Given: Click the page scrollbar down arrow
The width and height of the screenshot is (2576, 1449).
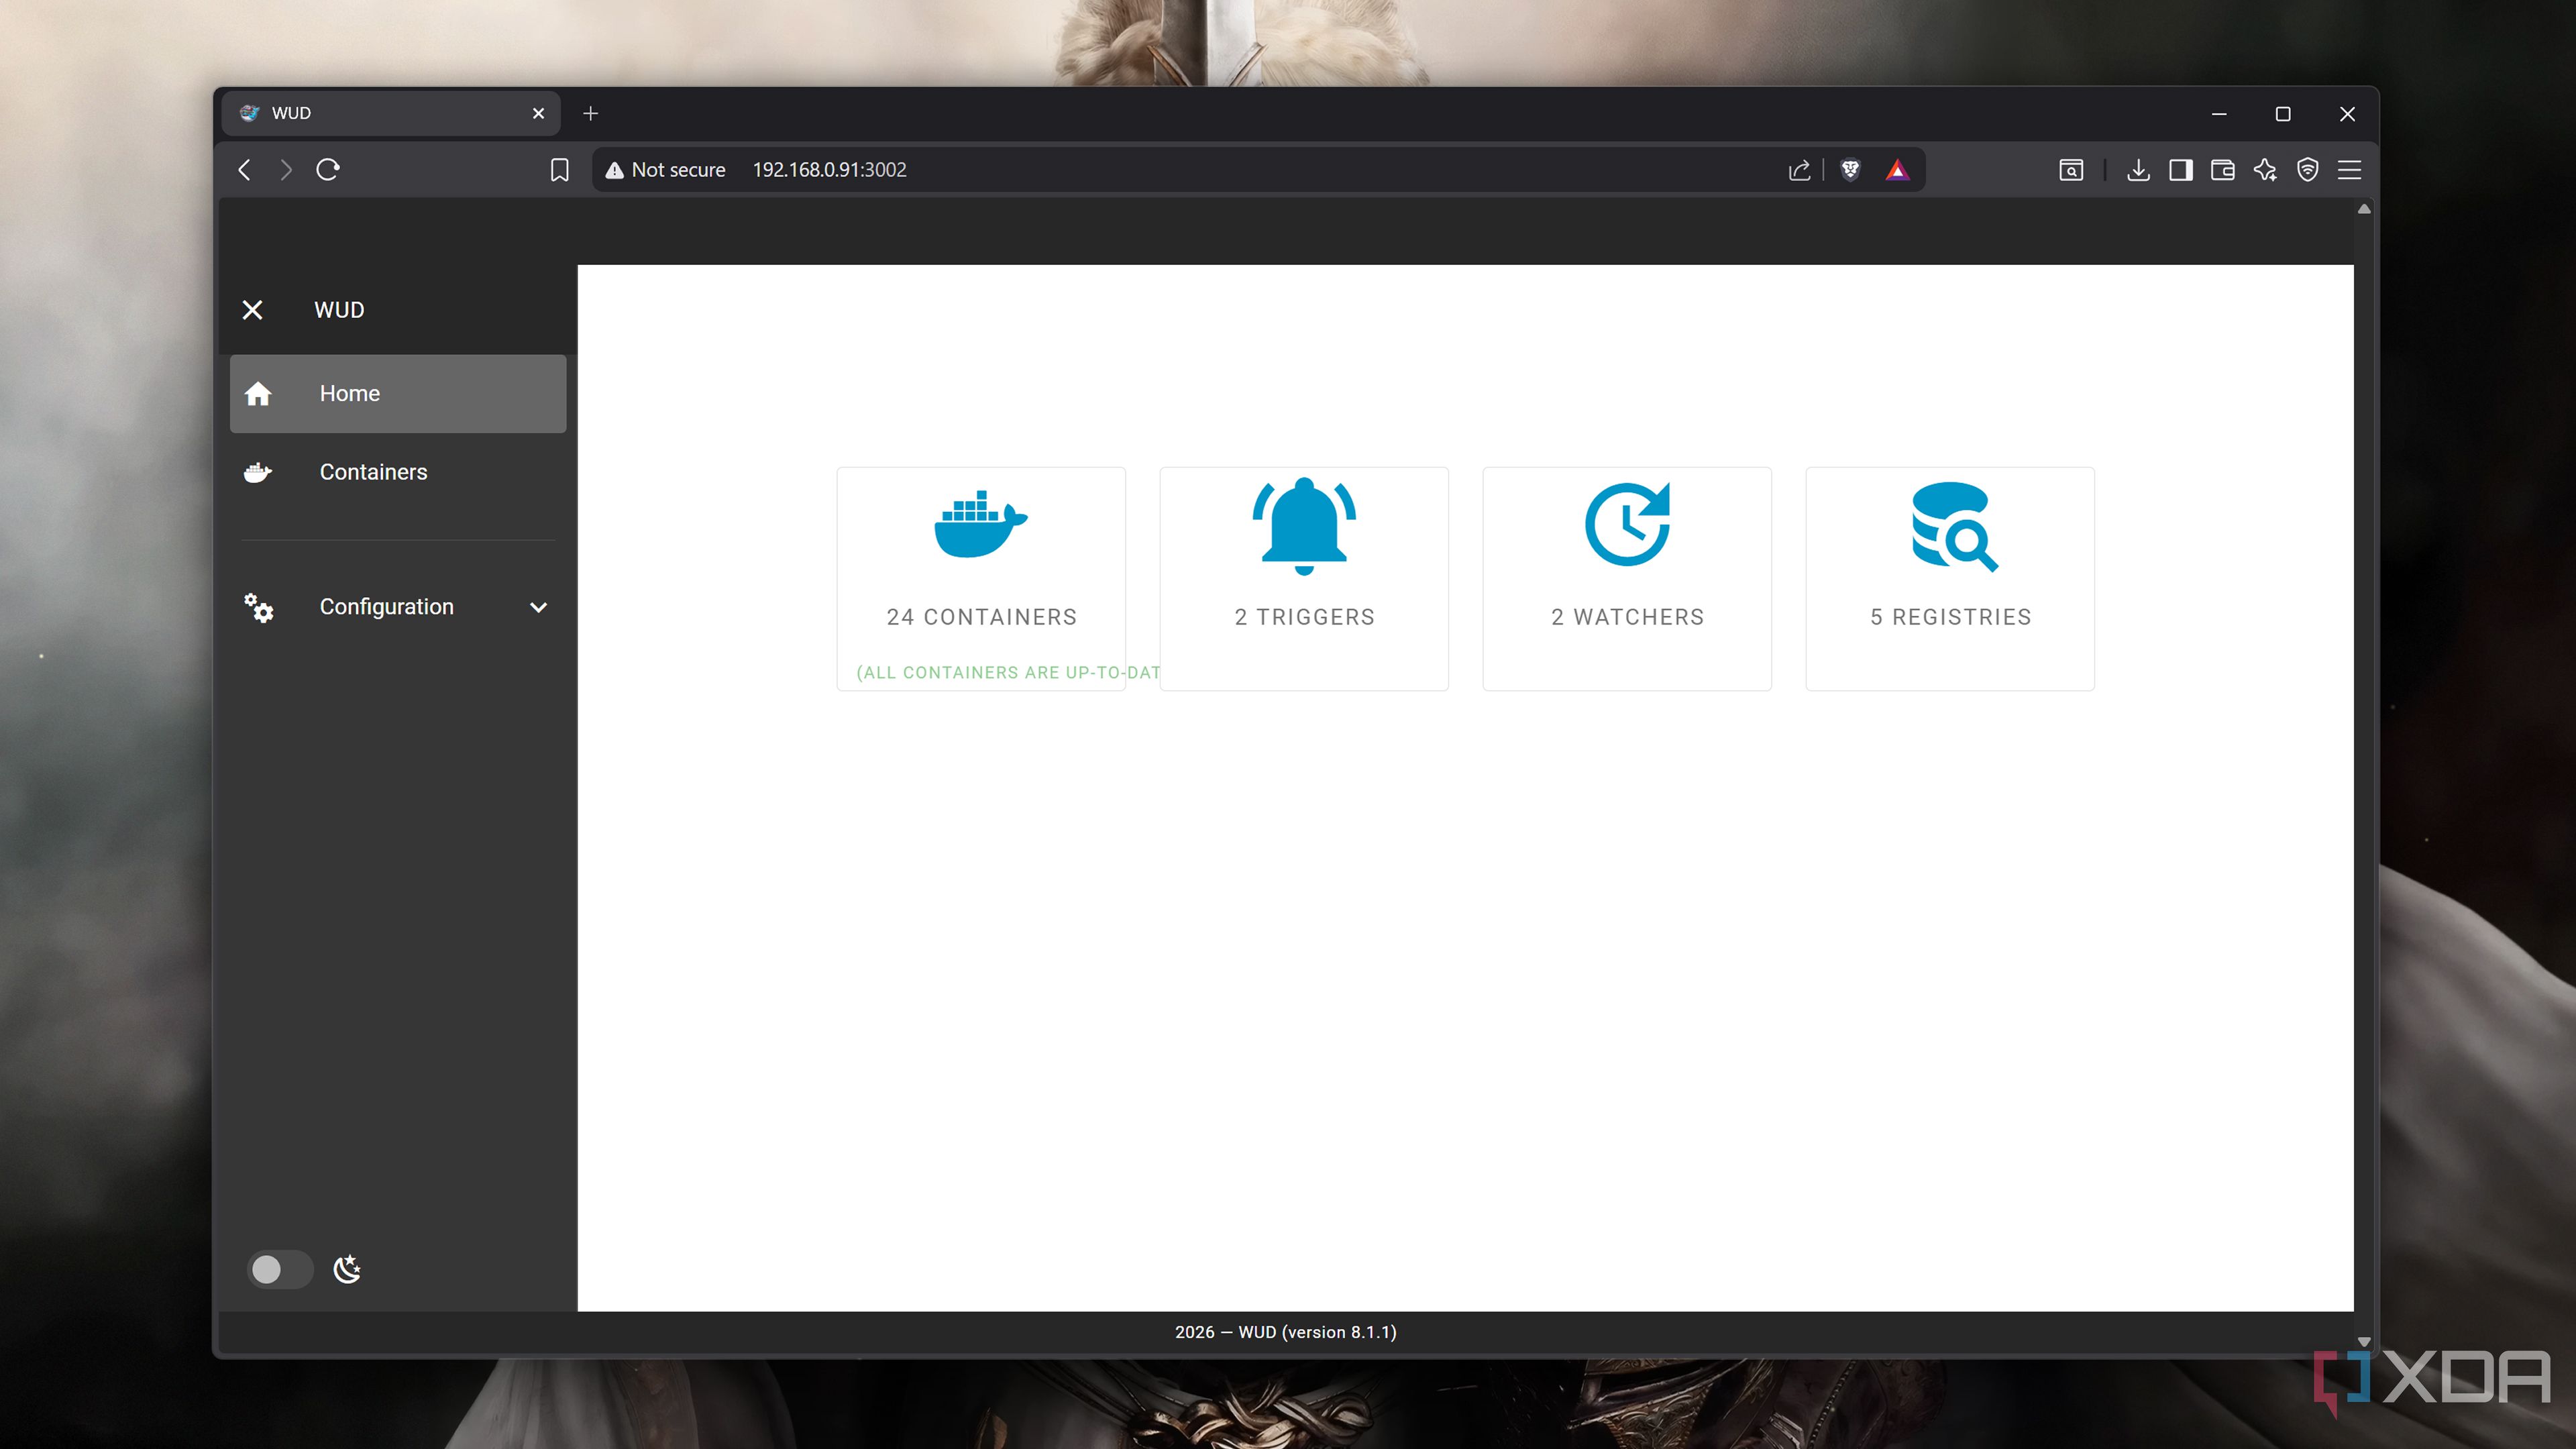Looking at the screenshot, I should point(2364,1342).
